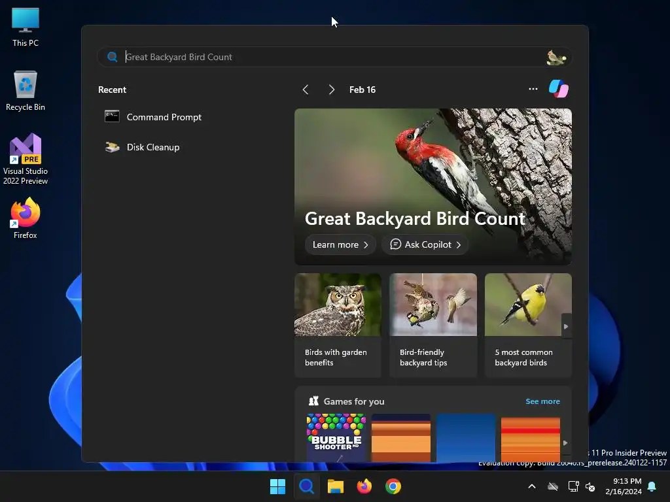Click the muted volume tray icon
The height and width of the screenshot is (502, 670).
pos(590,486)
